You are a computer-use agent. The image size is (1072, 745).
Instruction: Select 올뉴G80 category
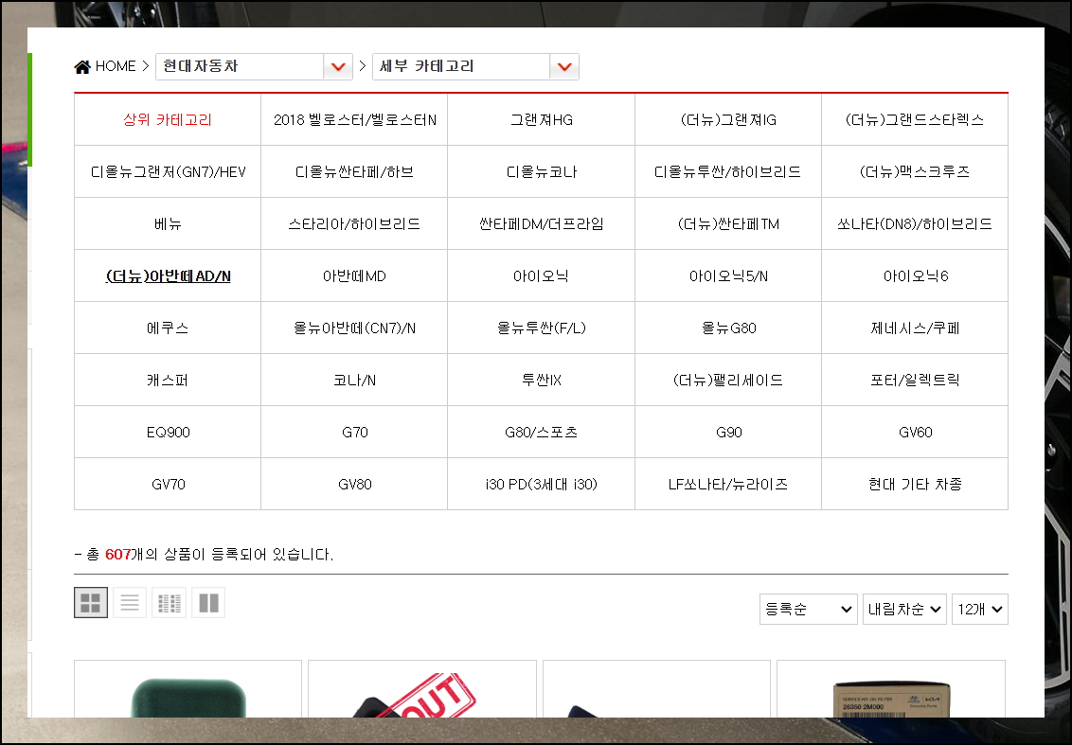point(728,328)
